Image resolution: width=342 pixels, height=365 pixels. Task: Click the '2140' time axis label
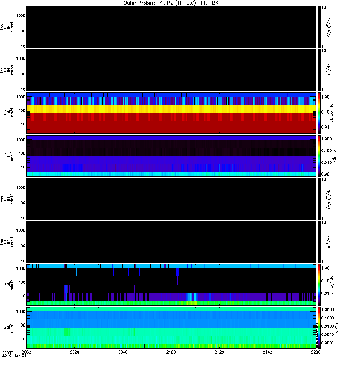click(x=268, y=352)
